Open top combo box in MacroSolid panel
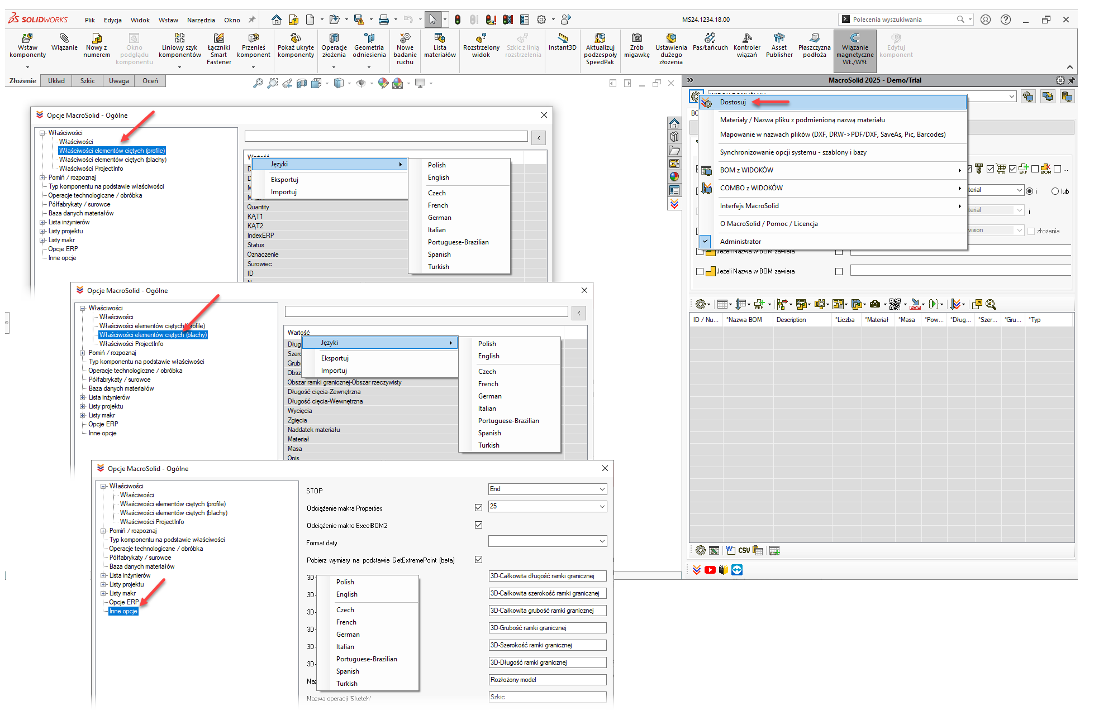The image size is (1094, 711). pyautogui.click(x=862, y=96)
